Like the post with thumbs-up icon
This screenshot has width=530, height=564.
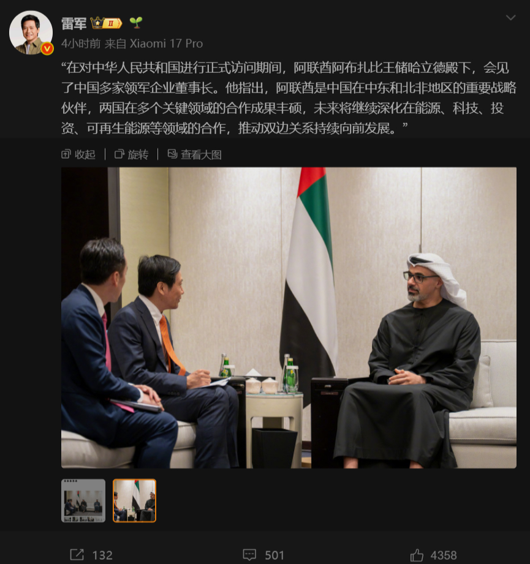417,555
